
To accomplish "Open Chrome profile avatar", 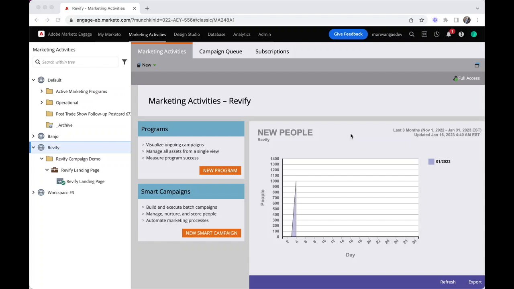I will 467,20.
